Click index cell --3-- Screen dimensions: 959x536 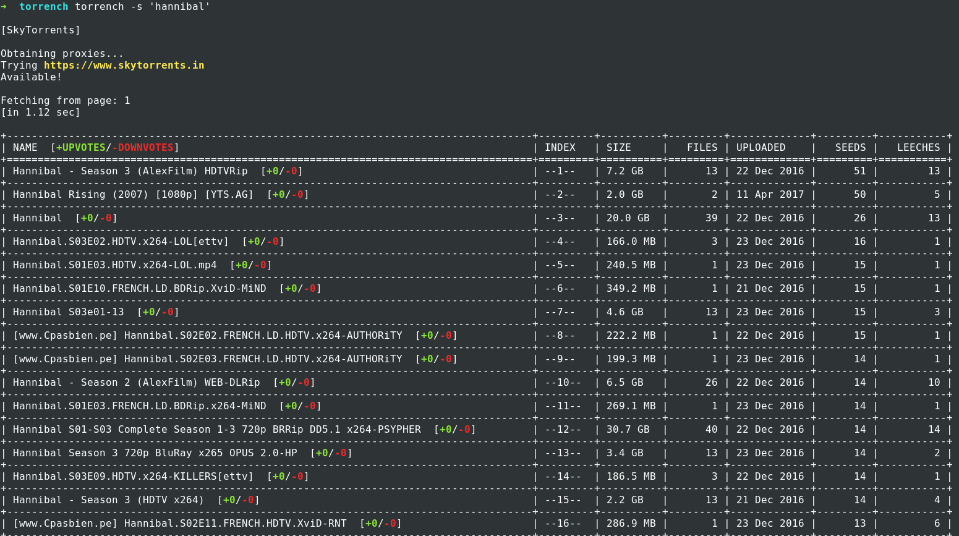[560, 218]
